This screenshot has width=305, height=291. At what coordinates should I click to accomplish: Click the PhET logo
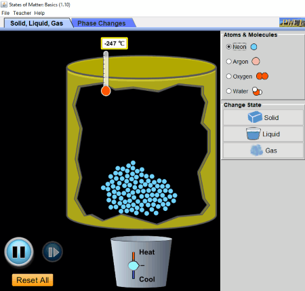[292, 22]
